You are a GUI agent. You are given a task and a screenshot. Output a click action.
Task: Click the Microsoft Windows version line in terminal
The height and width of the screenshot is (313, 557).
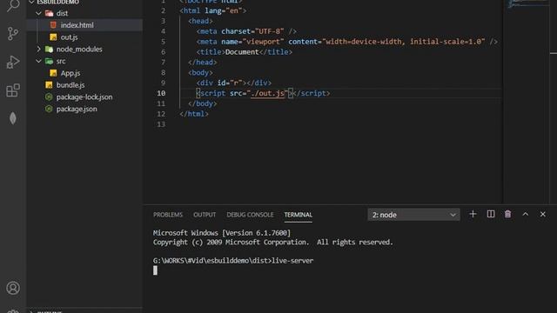[x=222, y=233]
